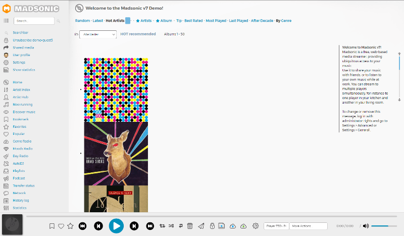The width and height of the screenshot is (404, 236).
Task: Switch to After Decade view
Action: point(262,21)
